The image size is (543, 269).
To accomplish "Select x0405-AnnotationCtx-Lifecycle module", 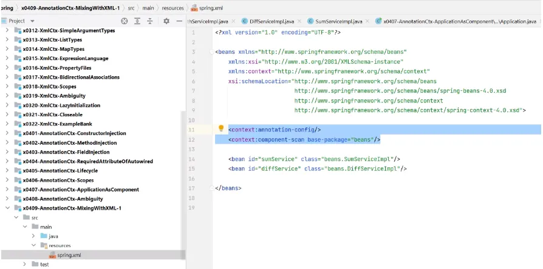I will click(60, 171).
